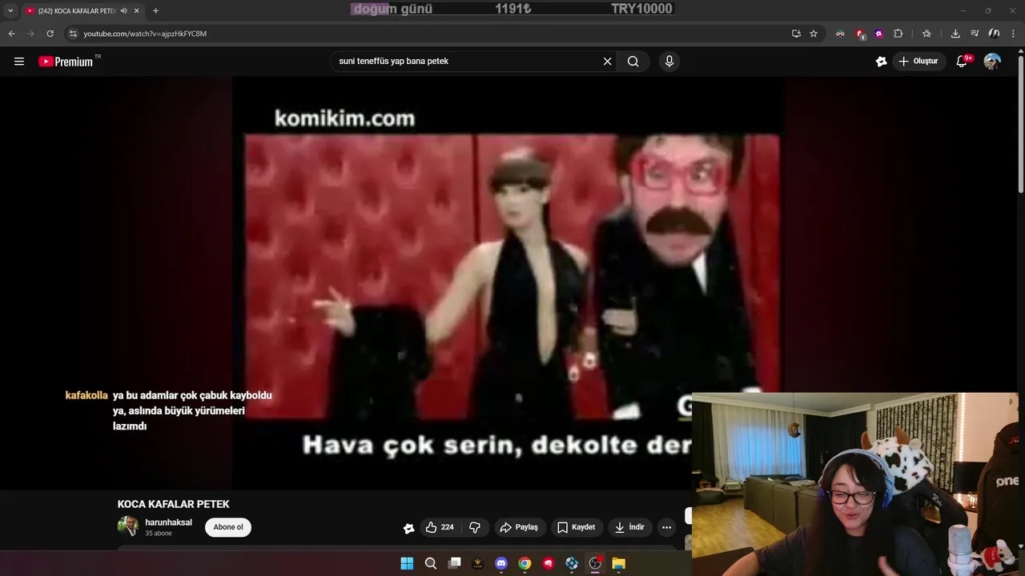Share the video with Paylaş
This screenshot has height=576, width=1025.
coord(519,527)
